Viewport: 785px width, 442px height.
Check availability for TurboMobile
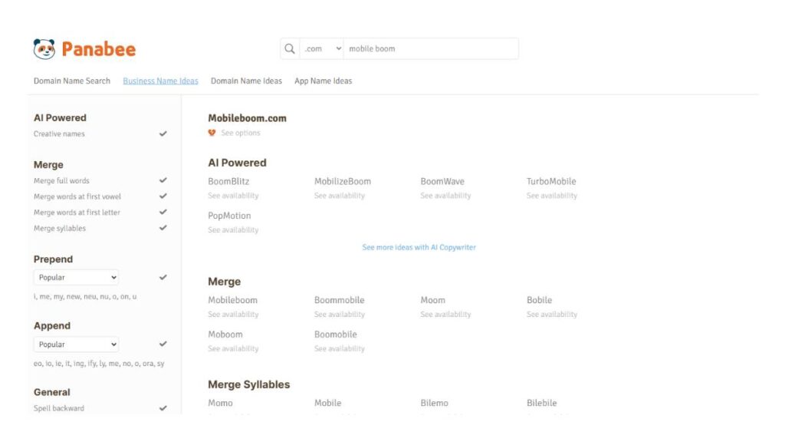point(552,196)
